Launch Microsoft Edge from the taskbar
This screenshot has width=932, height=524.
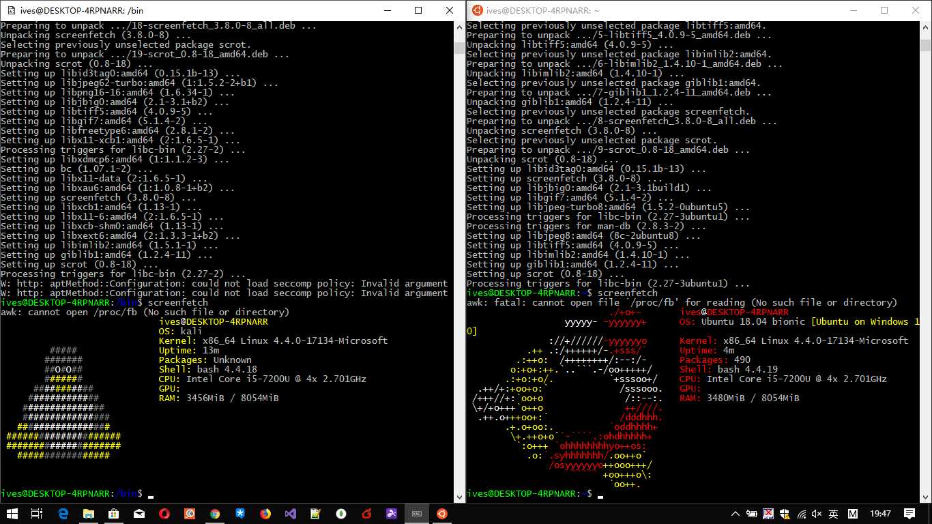tap(63, 513)
